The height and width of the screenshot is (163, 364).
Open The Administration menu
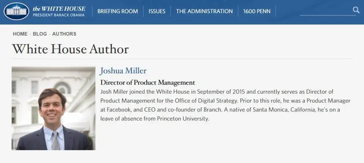pyautogui.click(x=204, y=11)
